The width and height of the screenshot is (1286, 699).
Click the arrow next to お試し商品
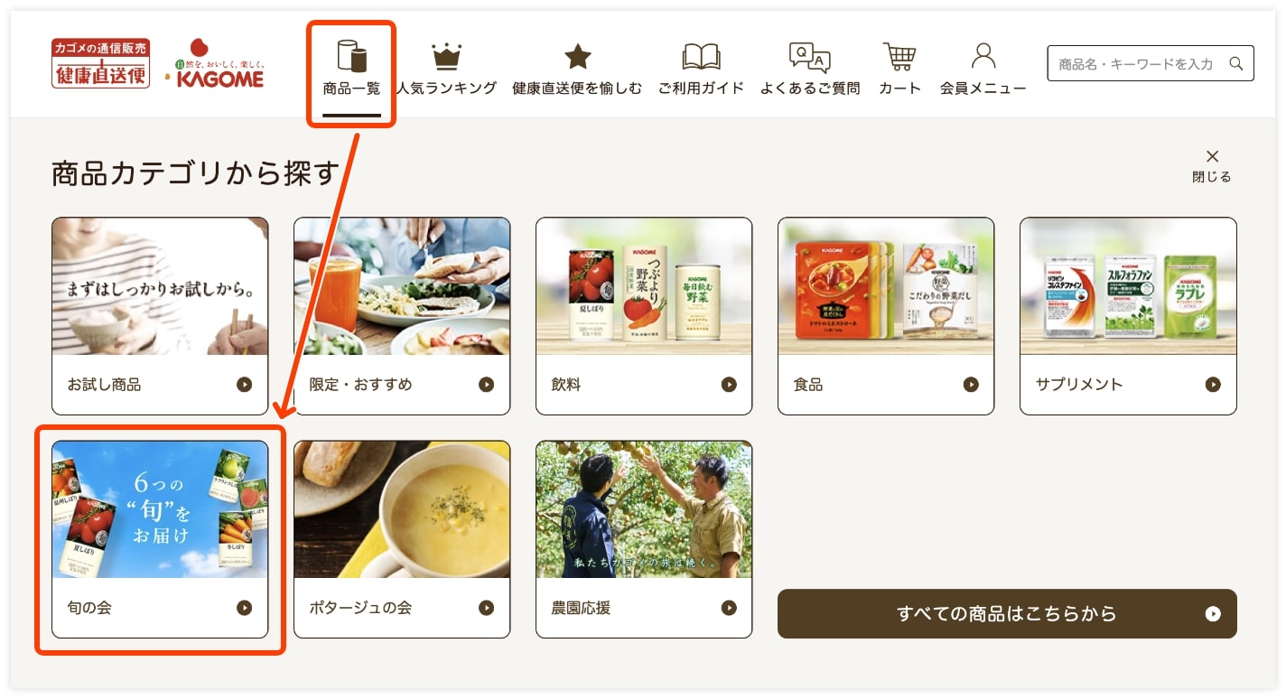(x=244, y=385)
